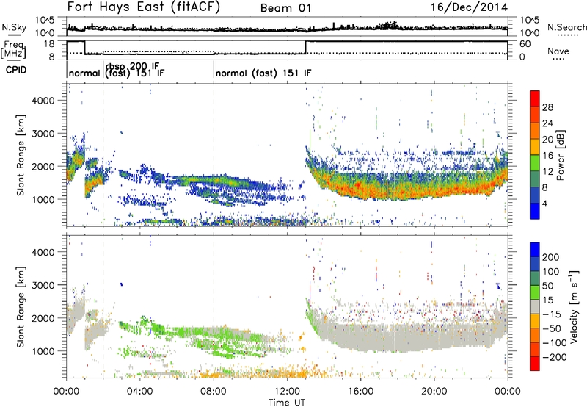587x407 pixels.
Task: Click the 'Slant Range [km]' label of the velocity panel
Action: point(21,306)
